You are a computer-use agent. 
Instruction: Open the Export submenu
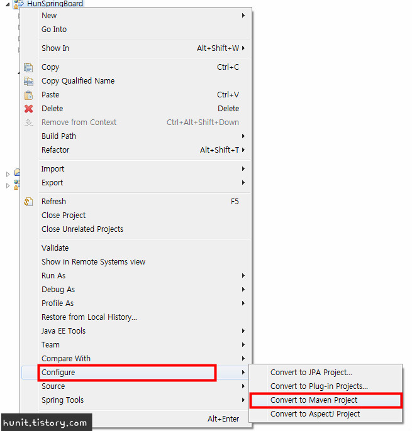136,182
